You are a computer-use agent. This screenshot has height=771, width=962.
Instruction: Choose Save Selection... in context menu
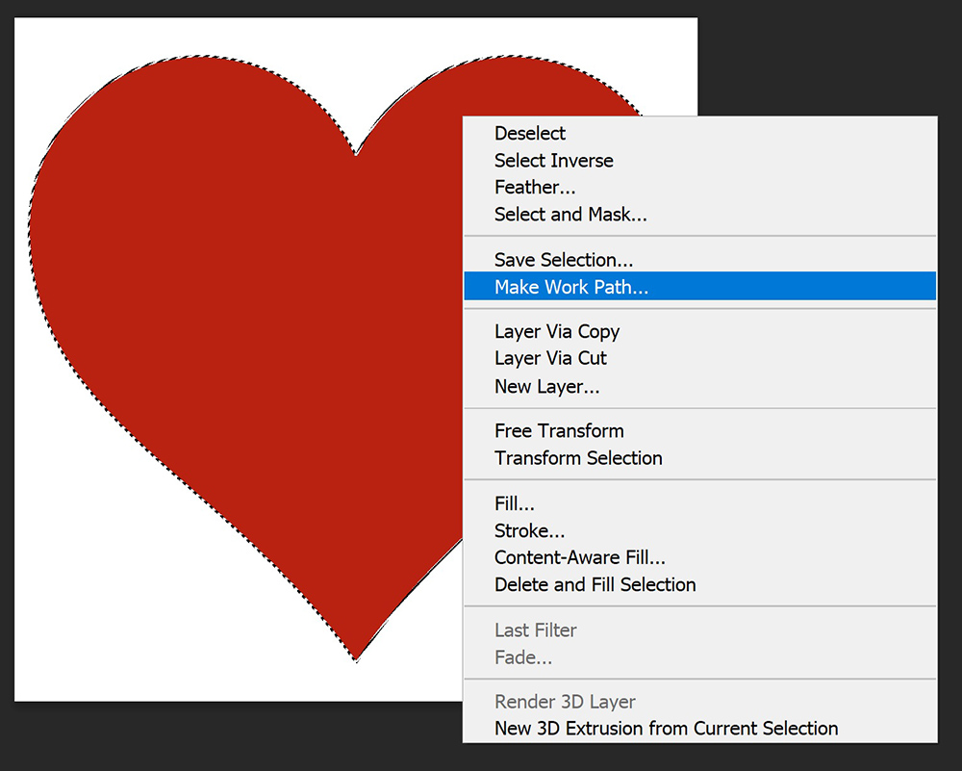700,260
